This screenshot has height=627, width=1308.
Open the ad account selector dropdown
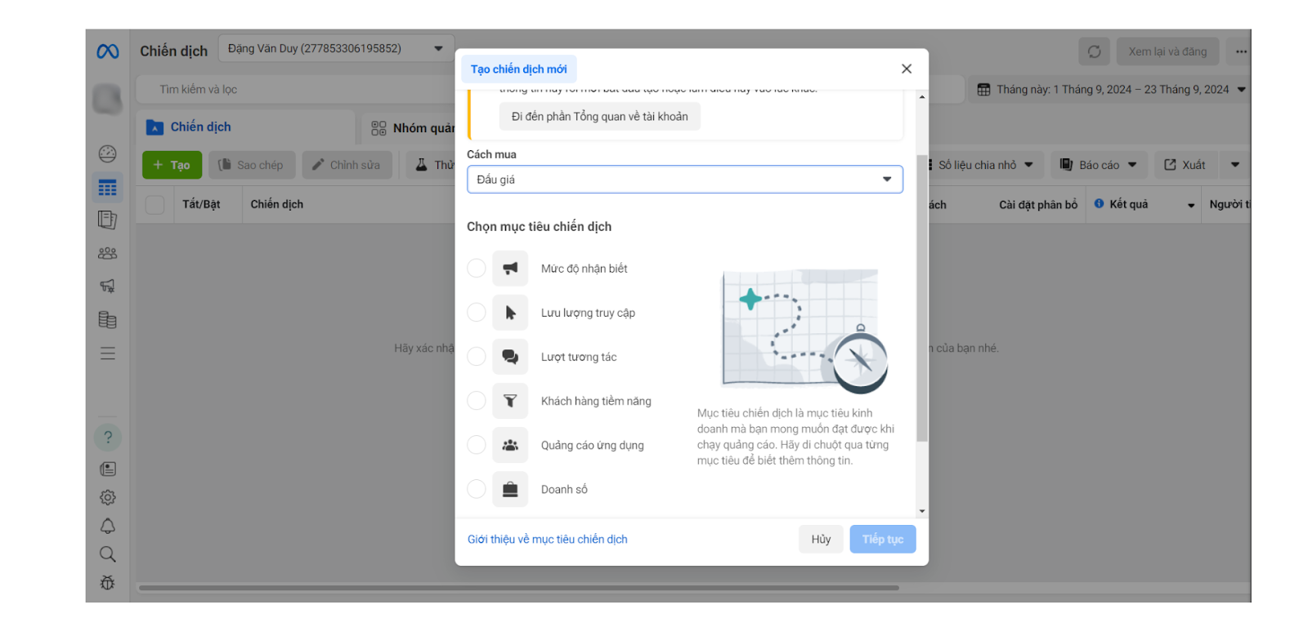[336, 49]
